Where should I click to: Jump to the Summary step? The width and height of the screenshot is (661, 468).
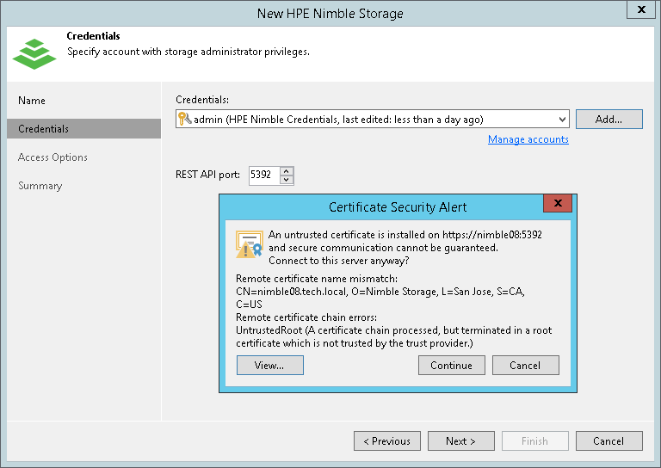tap(40, 186)
